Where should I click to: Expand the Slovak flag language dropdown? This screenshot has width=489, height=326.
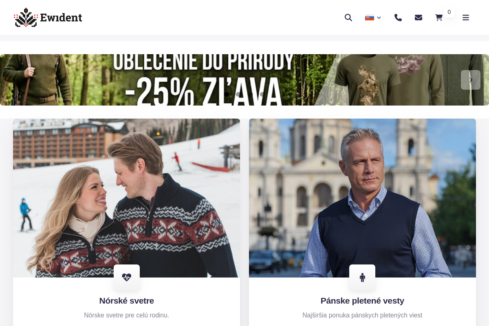(x=373, y=18)
